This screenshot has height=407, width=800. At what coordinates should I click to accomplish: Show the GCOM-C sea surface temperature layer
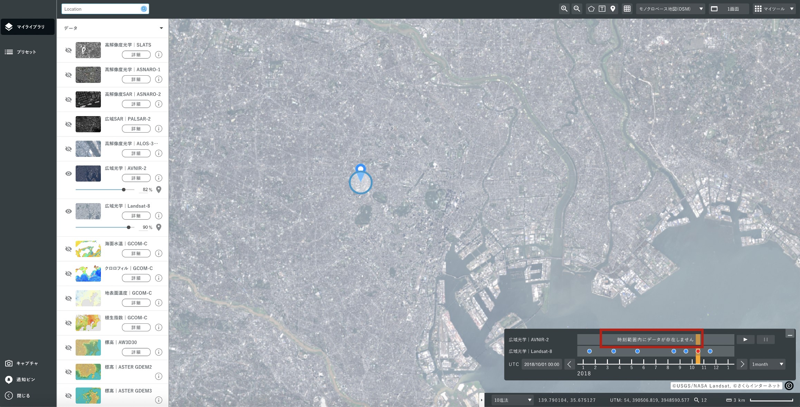point(68,249)
